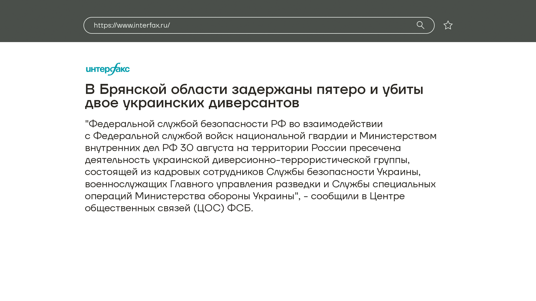The image size is (536, 301).
Task: Click the phrase «войск национальной гвардии»
Action: 276,136
